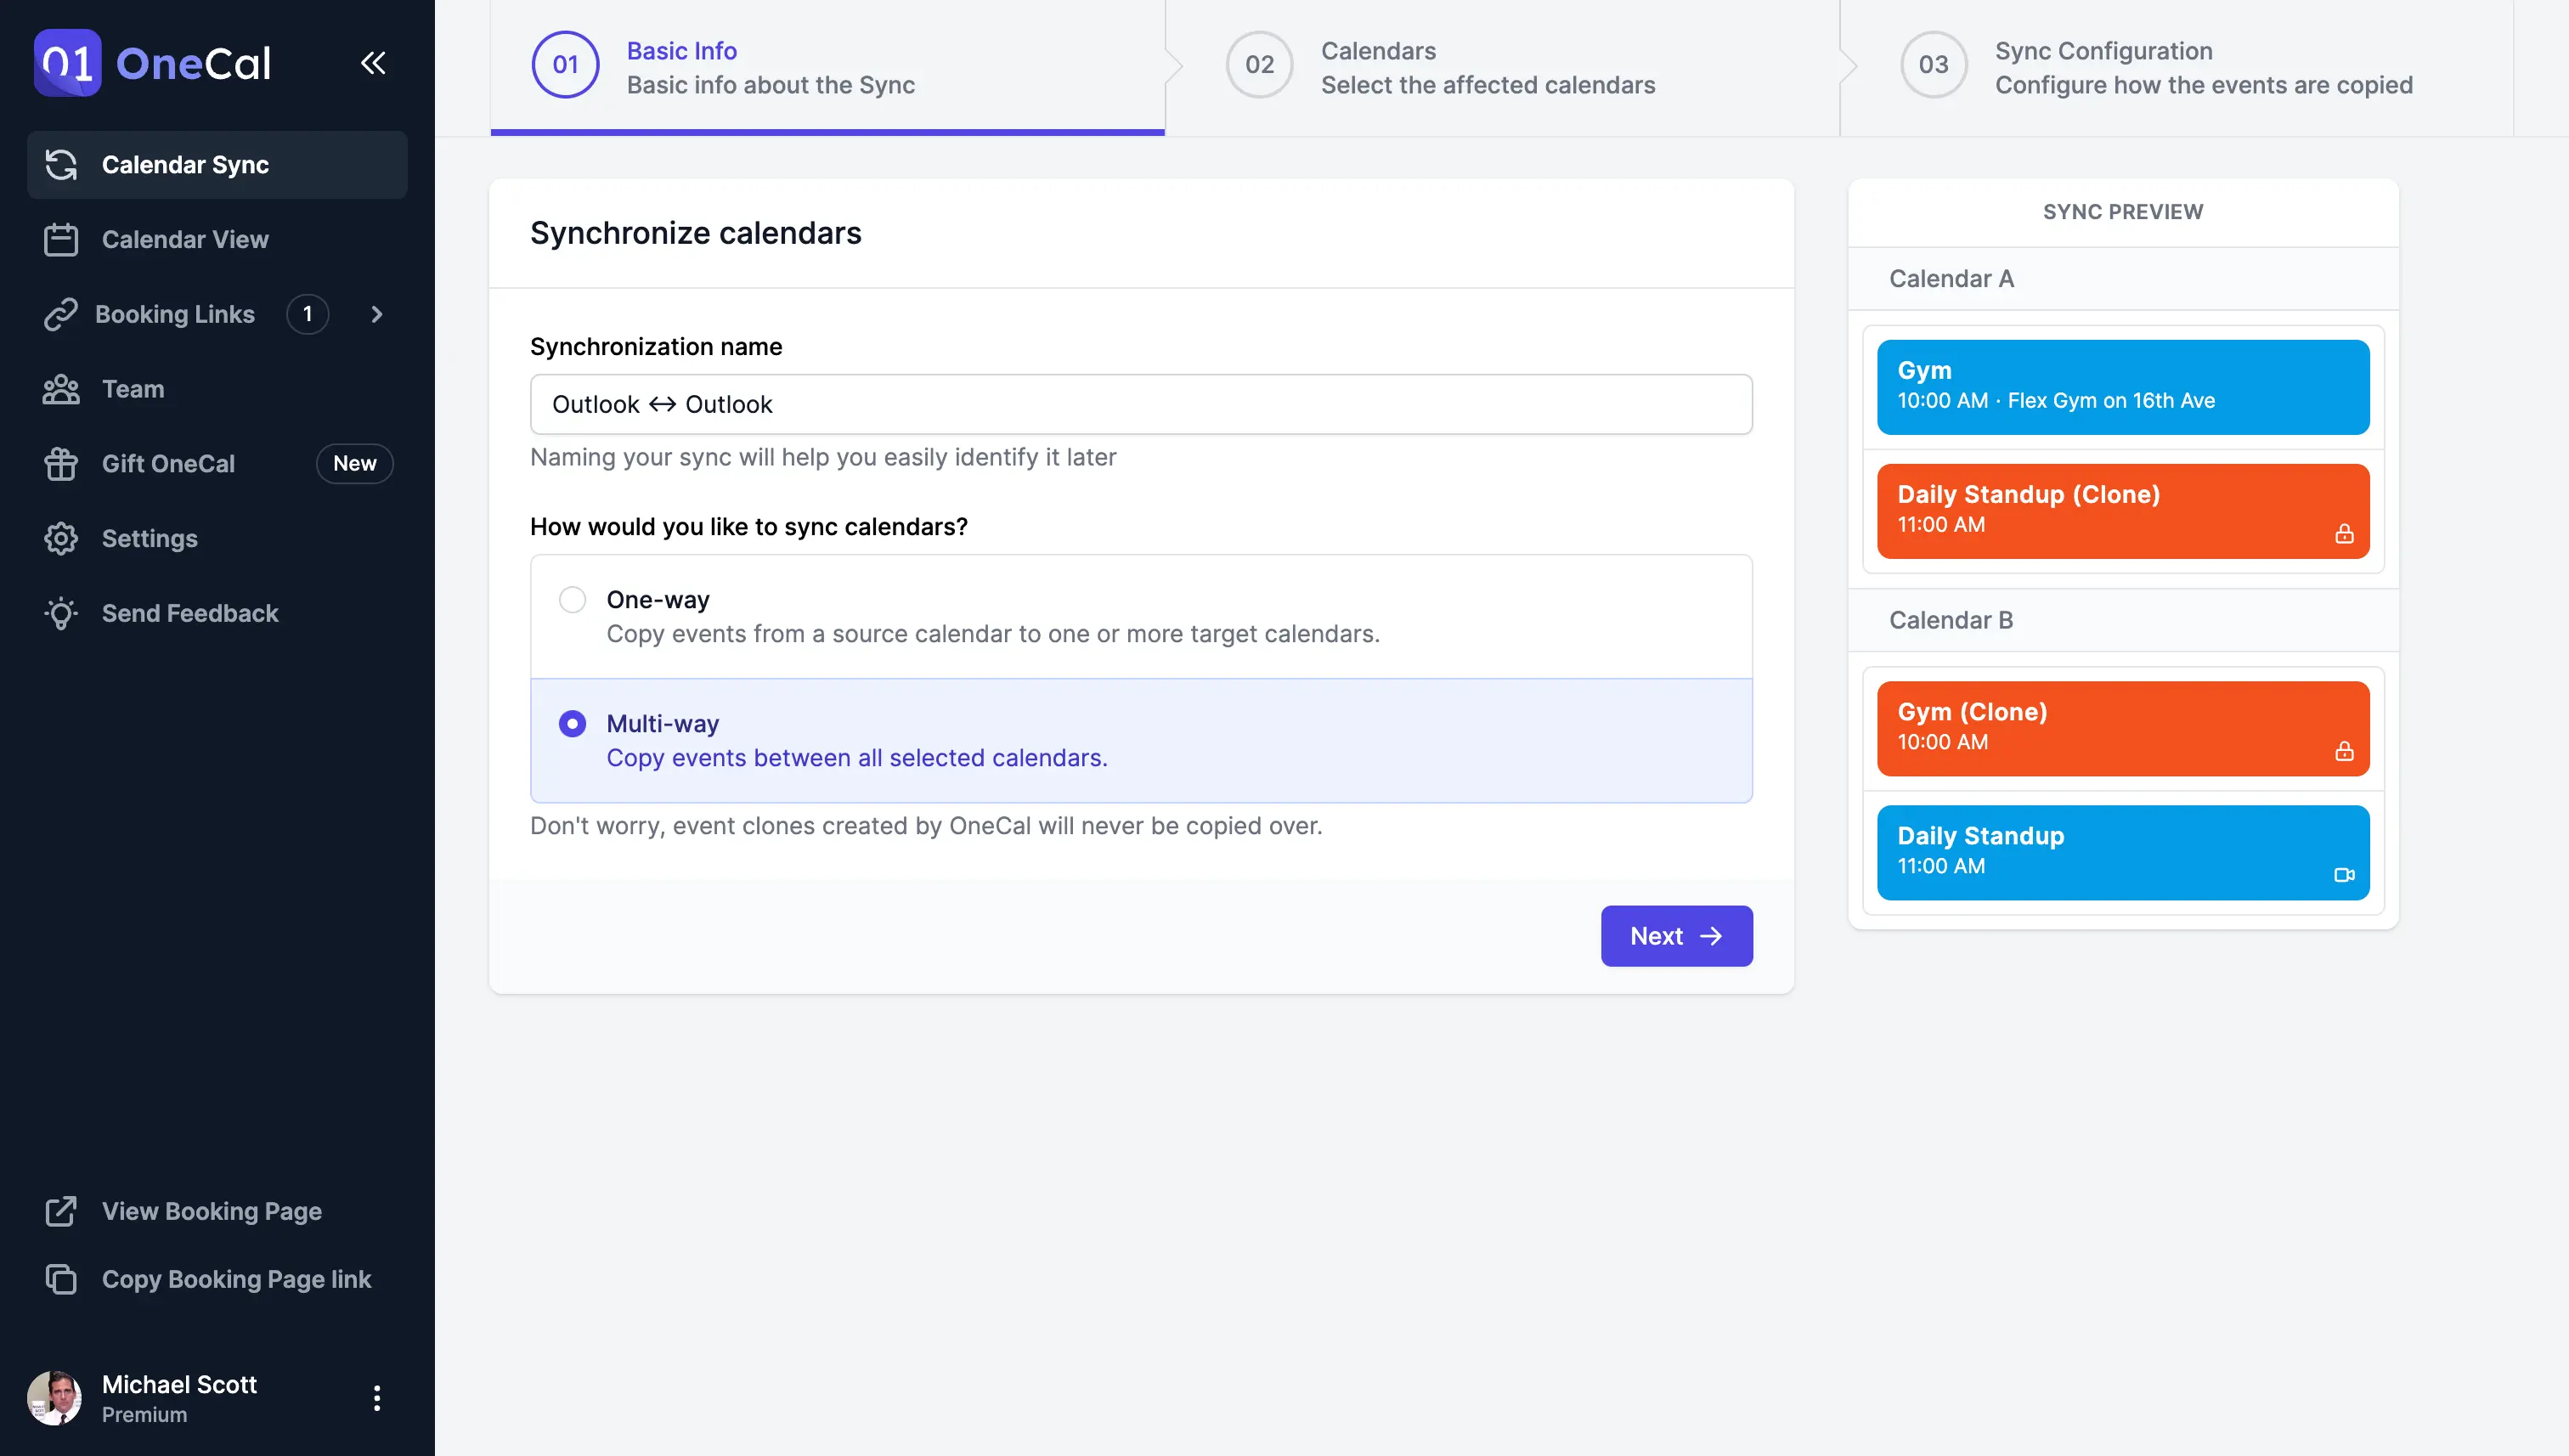Click the Calendar Sync sidebar icon
Viewport: 2569px width, 1456px height.
pyautogui.click(x=62, y=164)
